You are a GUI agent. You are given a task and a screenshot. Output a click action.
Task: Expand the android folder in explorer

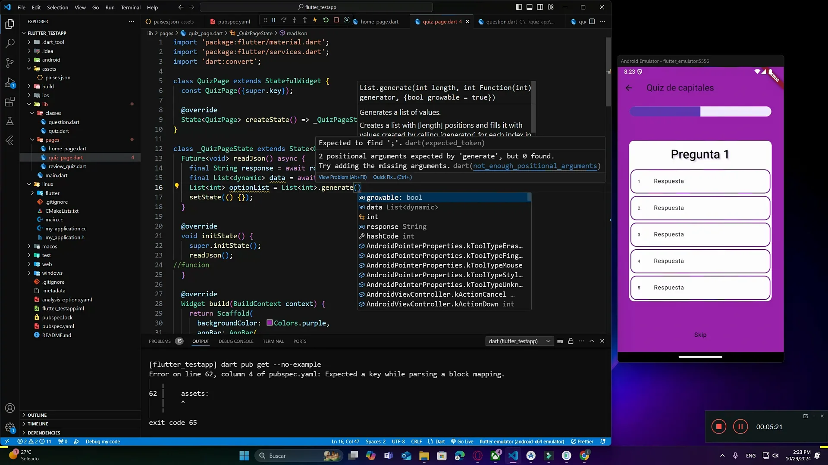[51, 60]
